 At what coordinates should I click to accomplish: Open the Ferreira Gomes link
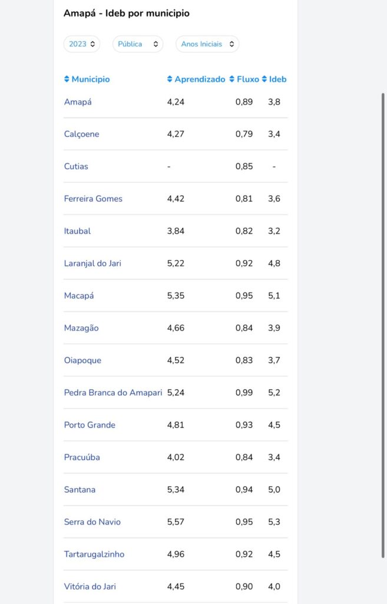93,199
